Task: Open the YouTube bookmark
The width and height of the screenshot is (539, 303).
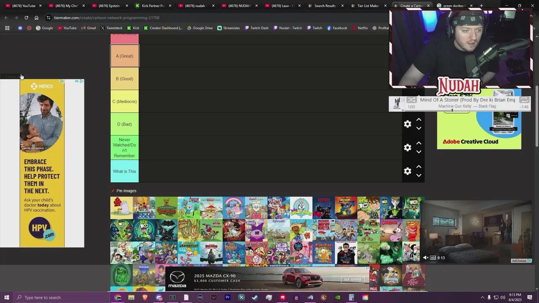Action: (67, 28)
